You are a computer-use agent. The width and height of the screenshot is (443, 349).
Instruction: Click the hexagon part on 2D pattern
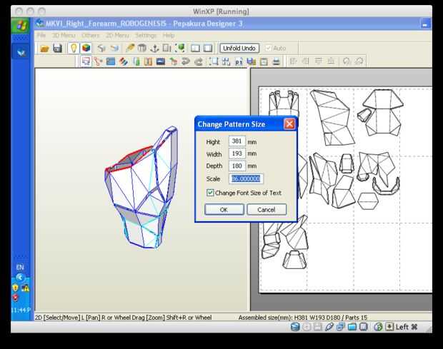[x=368, y=201]
